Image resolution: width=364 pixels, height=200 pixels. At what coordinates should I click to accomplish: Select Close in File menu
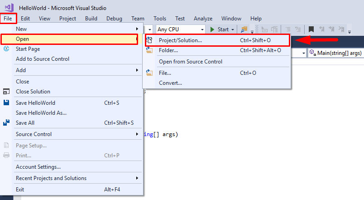[72, 81]
